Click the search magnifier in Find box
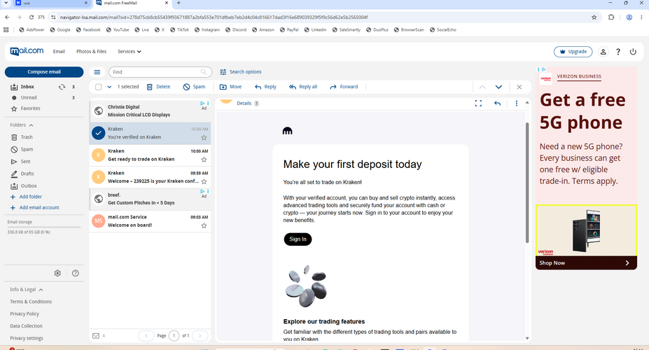Viewport: 649px width, 350px height. pyautogui.click(x=204, y=72)
